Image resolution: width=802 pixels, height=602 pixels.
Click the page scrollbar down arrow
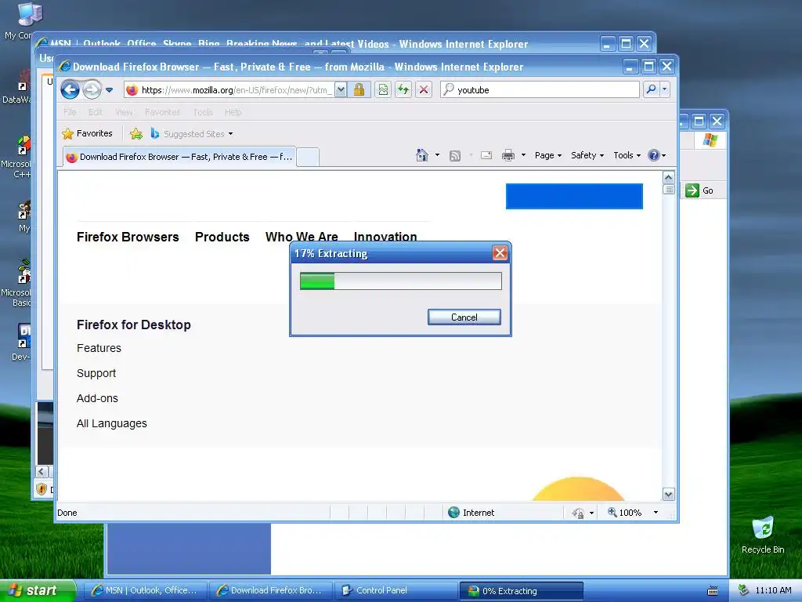coord(669,494)
